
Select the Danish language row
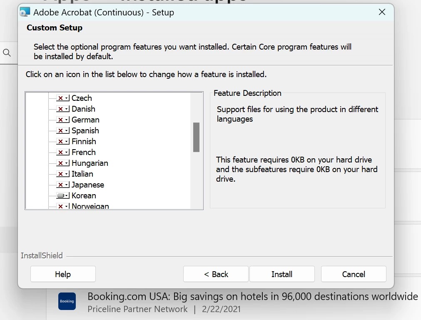(83, 109)
